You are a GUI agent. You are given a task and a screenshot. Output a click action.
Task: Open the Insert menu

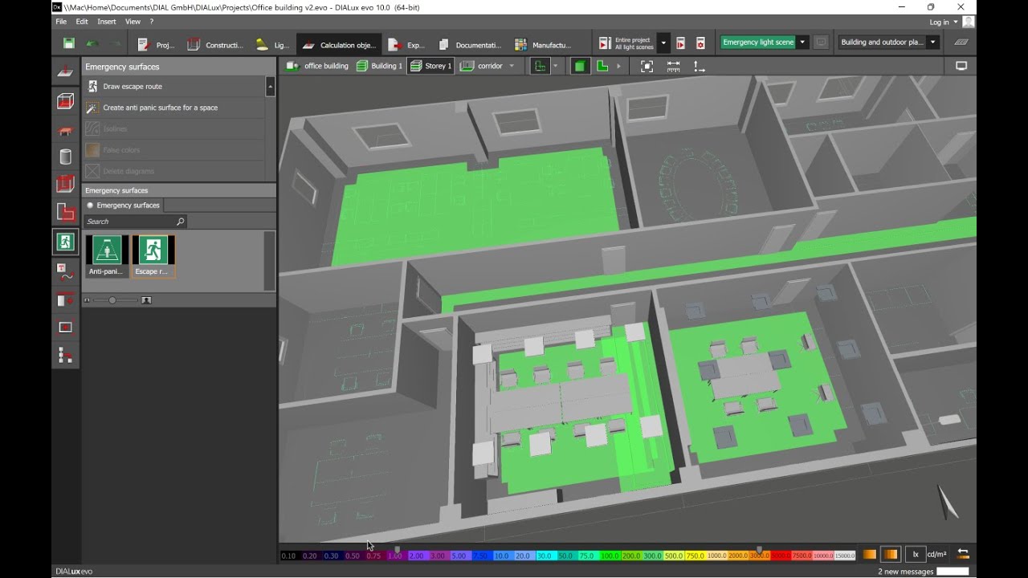106,22
